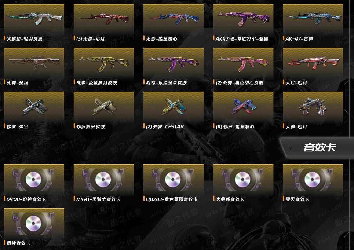Choose the 修罗-能量核心 blue pistols
This screenshot has width=354, height=250.
[243, 107]
